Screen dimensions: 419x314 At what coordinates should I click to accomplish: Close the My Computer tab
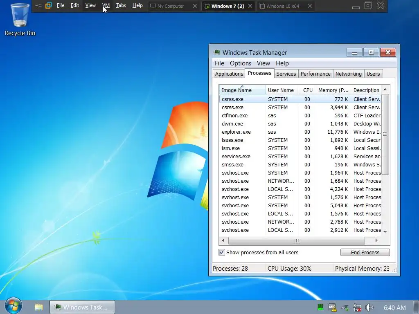click(x=195, y=6)
